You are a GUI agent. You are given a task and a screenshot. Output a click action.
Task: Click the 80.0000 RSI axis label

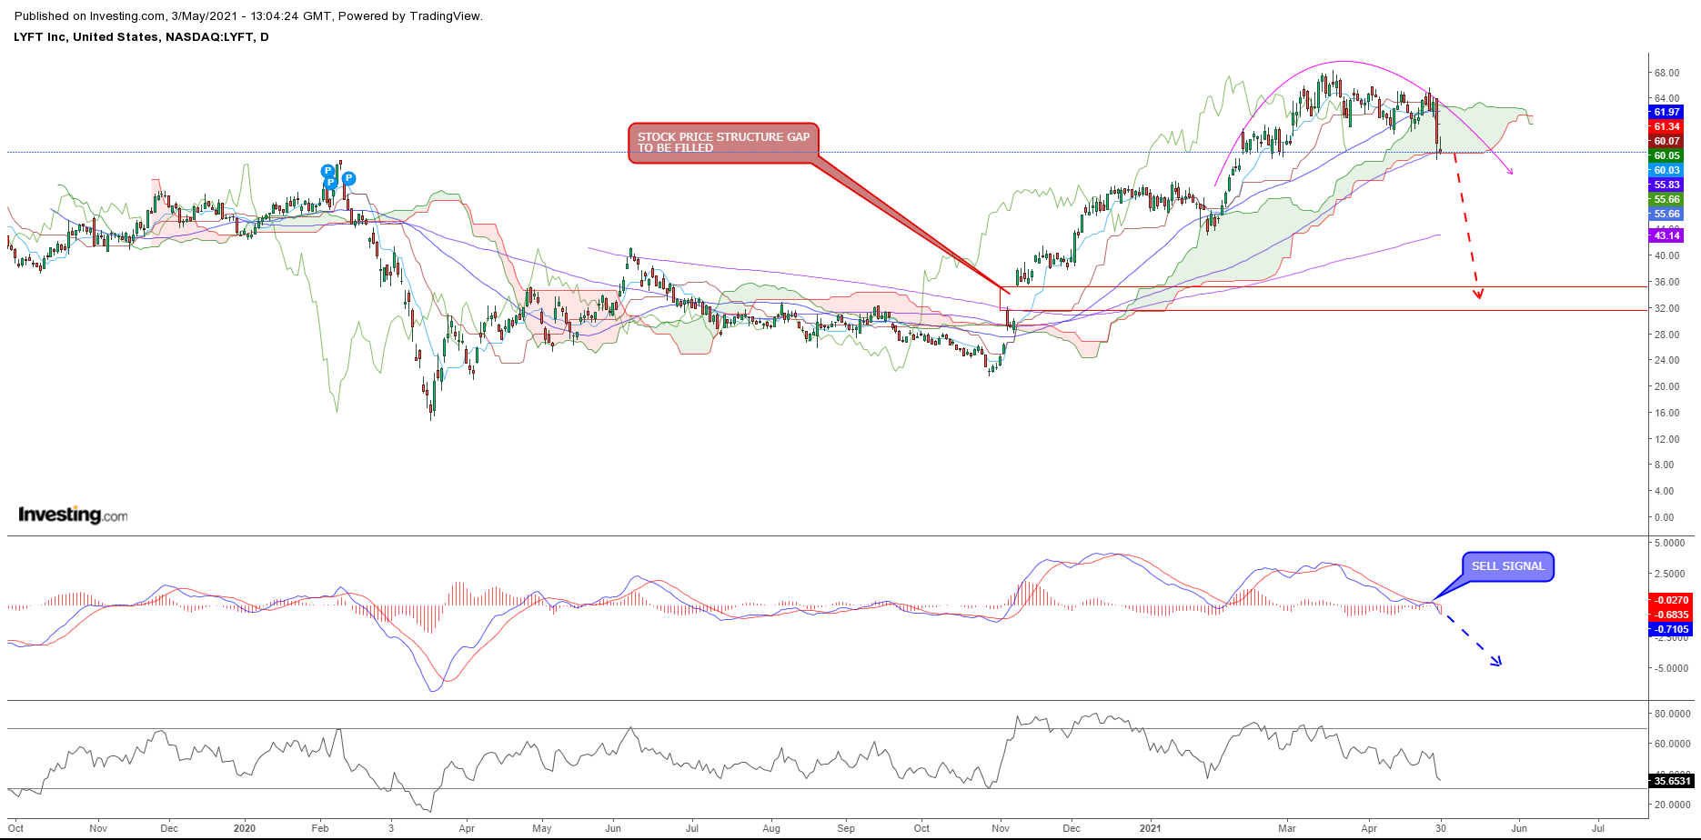pos(1672,715)
